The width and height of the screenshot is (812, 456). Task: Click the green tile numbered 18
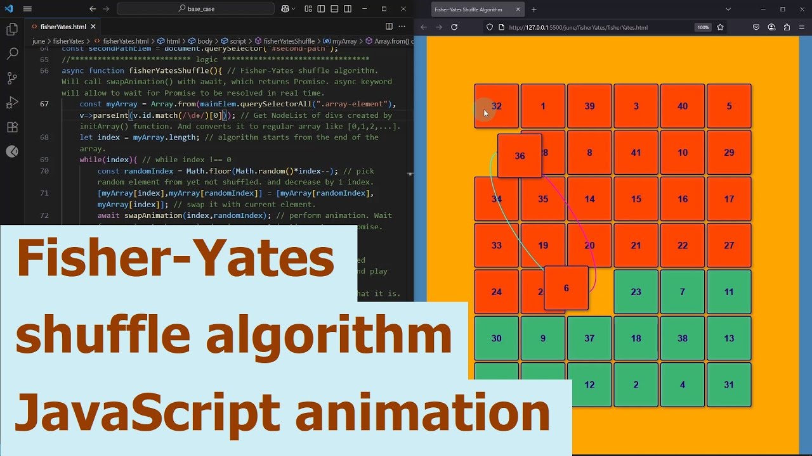coord(636,338)
